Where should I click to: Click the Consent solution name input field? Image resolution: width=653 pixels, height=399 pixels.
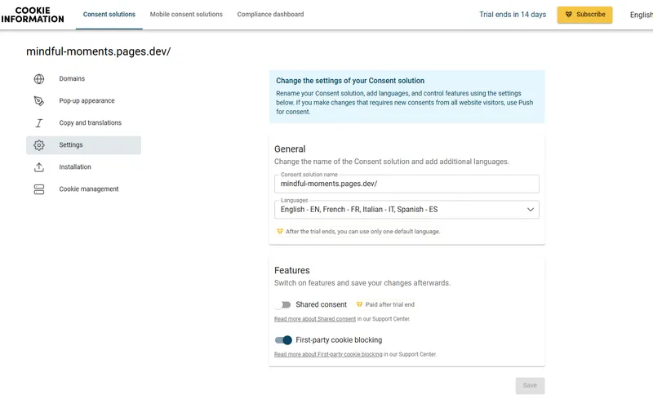406,184
